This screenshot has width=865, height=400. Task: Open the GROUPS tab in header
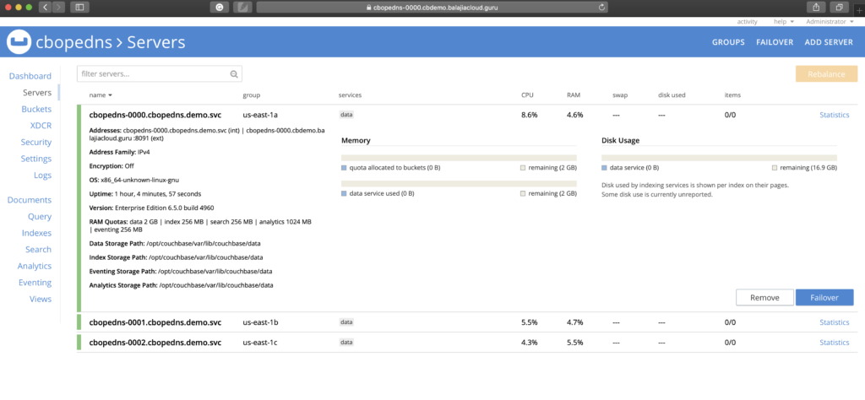(727, 42)
